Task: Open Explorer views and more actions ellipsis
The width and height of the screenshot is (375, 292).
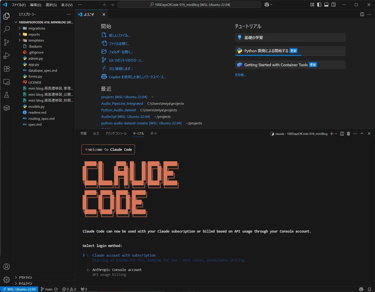Action: click(69, 14)
